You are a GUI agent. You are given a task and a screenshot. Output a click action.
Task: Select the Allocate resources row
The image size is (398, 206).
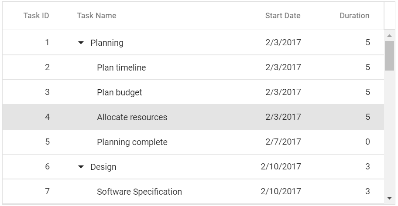pyautogui.click(x=132, y=117)
